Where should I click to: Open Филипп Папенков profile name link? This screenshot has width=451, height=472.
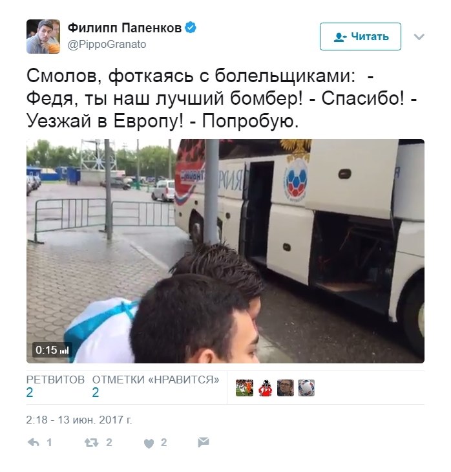click(x=125, y=28)
